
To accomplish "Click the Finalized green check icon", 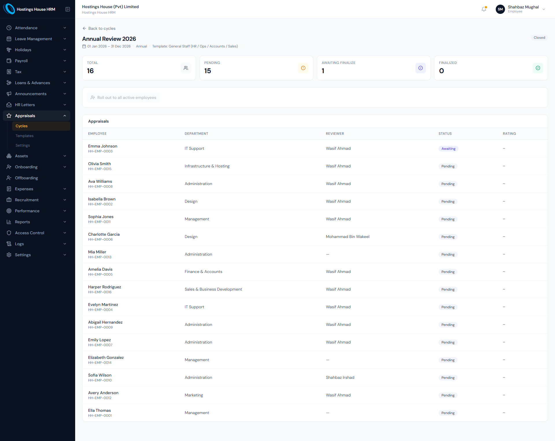I will point(538,68).
